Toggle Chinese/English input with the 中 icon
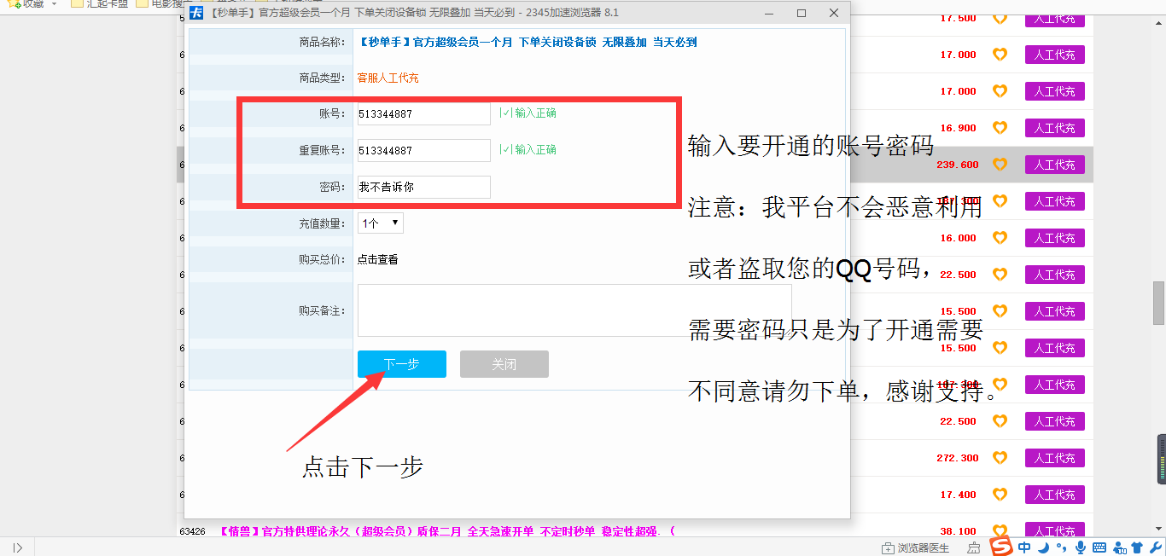The height and width of the screenshot is (556, 1166). pos(1025,547)
